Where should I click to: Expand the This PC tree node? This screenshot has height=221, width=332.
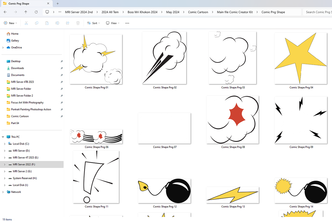click(3, 137)
